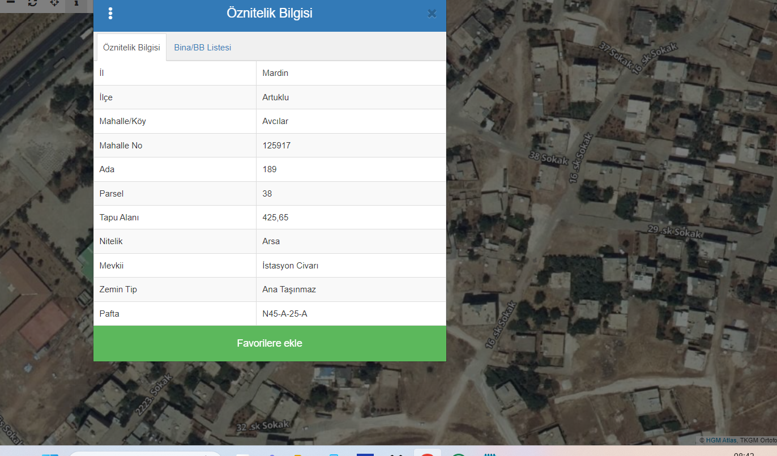
Task: Click the Pafta value N45-A-25-A
Action: 285,314
